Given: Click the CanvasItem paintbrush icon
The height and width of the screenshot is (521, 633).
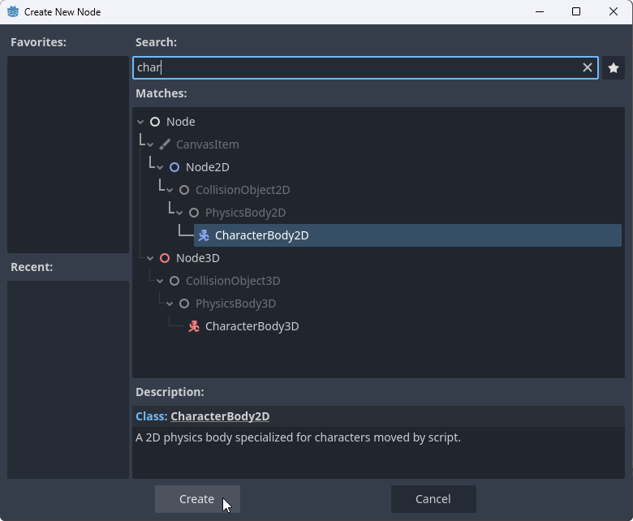Looking at the screenshot, I should (x=165, y=144).
